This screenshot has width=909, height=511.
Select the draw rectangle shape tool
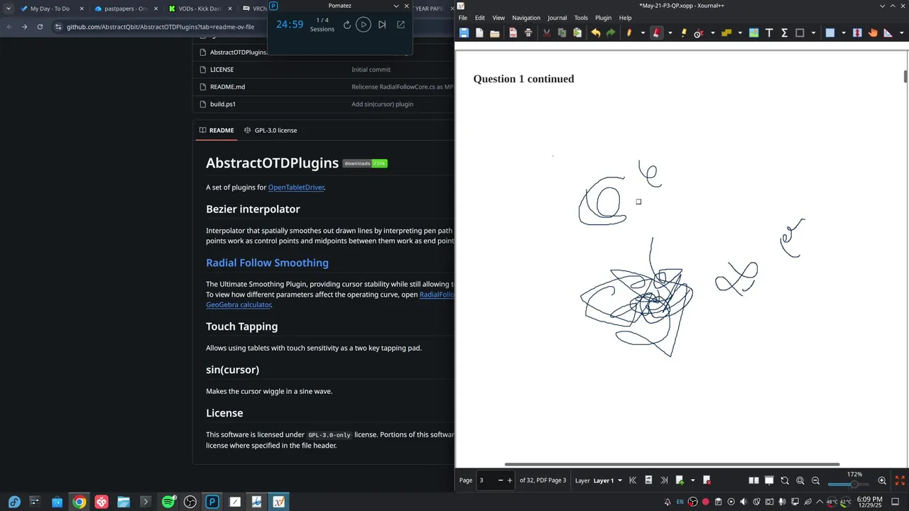click(x=800, y=33)
